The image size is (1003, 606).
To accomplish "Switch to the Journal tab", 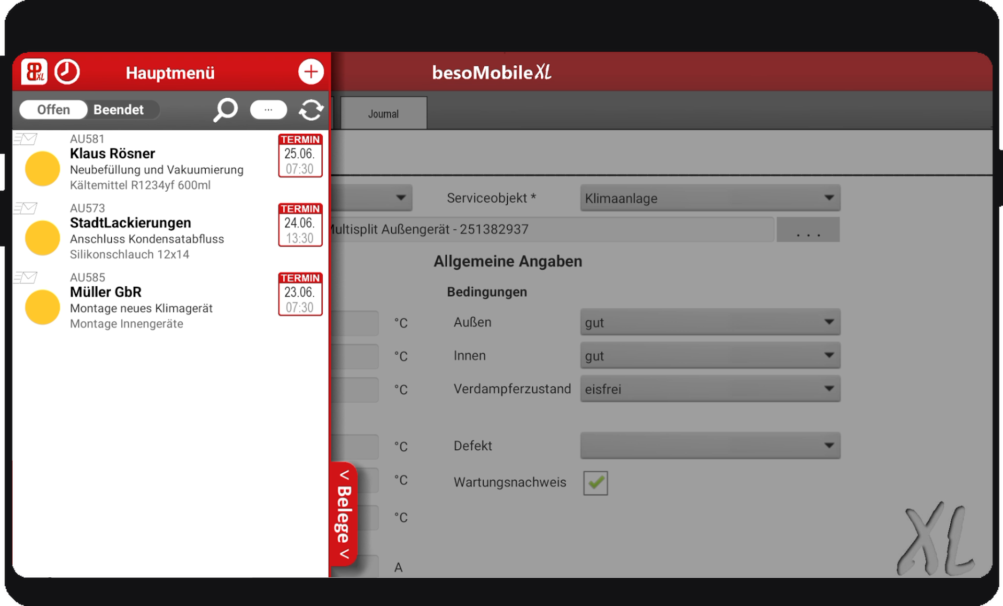I will click(x=383, y=113).
